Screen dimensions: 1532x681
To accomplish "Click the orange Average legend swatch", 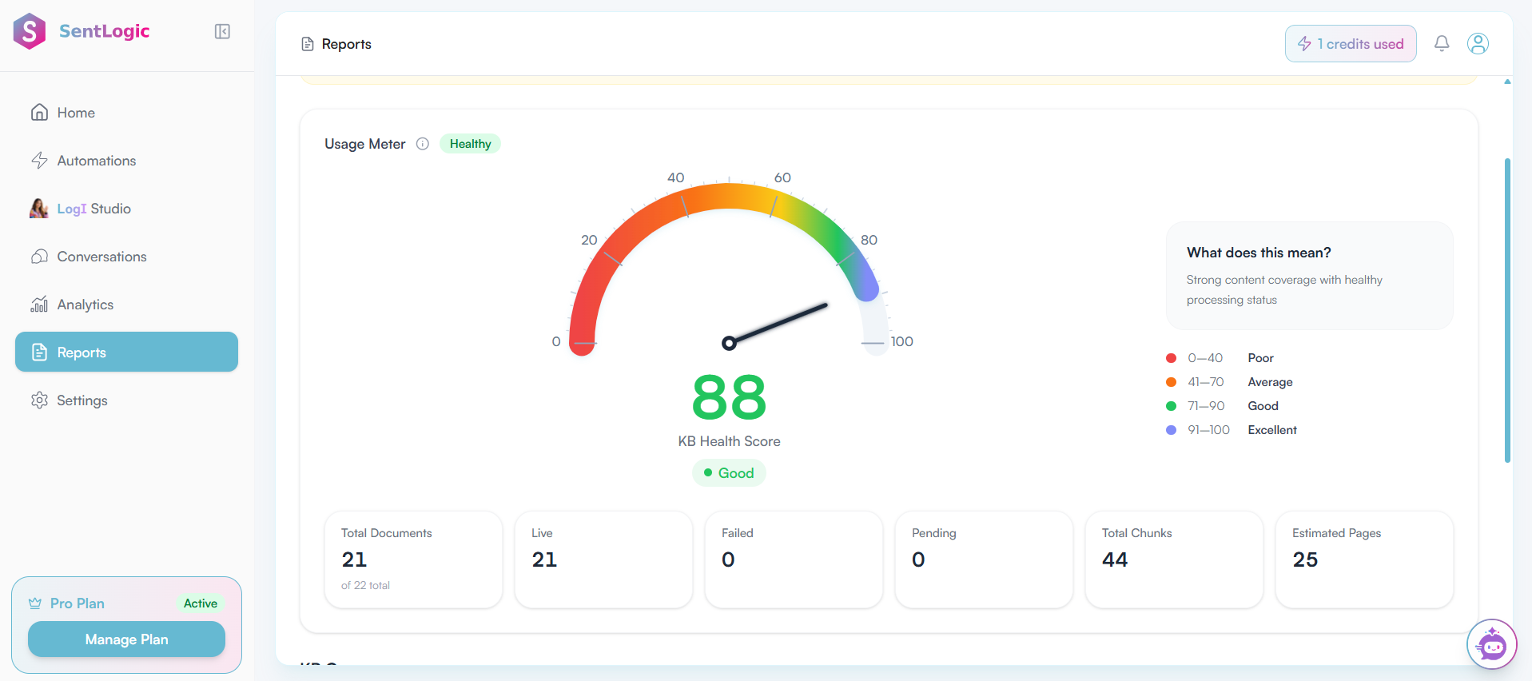I will pyautogui.click(x=1171, y=382).
